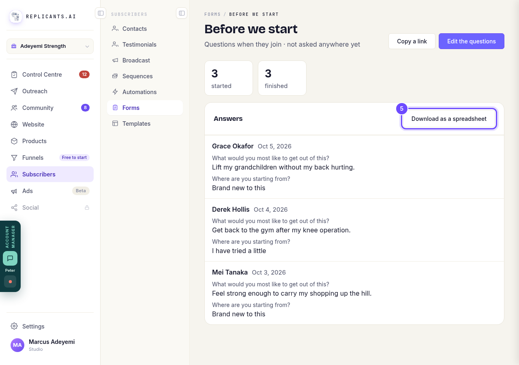Click the 'Lift my grandchildren' answer text
The height and width of the screenshot is (365, 519).
click(x=283, y=167)
